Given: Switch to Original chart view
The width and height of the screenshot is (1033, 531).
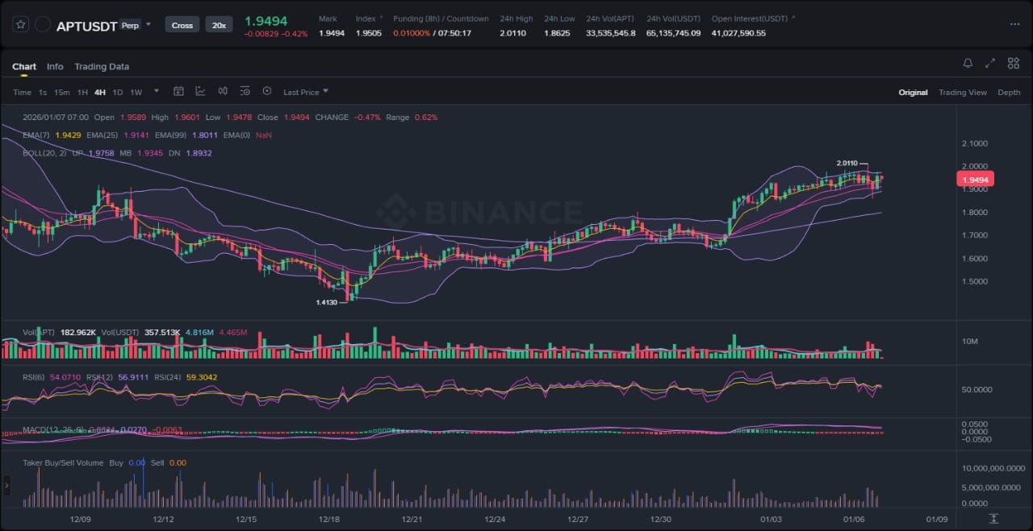Looking at the screenshot, I should coord(913,93).
